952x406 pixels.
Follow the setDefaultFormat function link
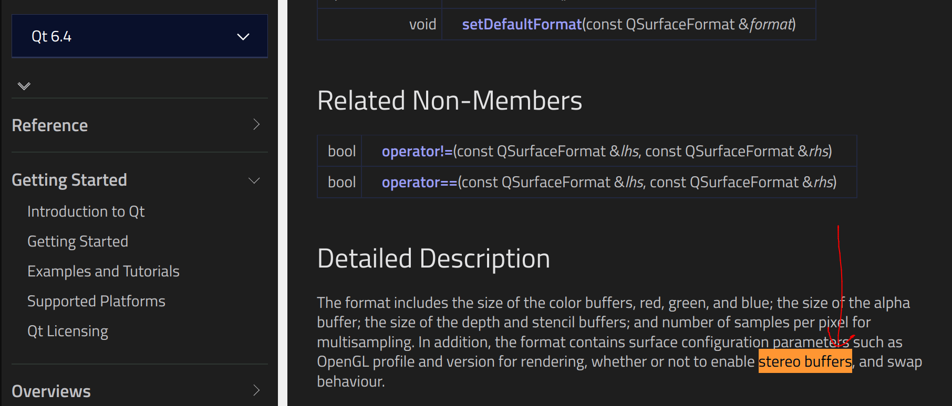click(x=522, y=24)
